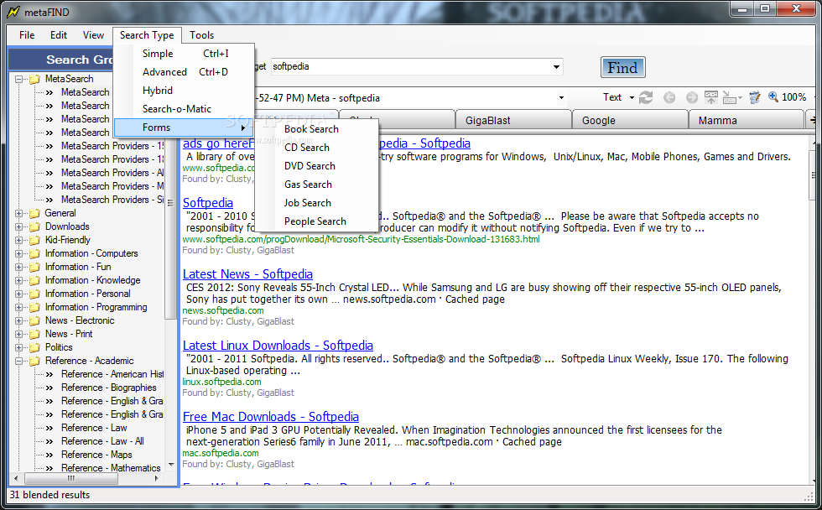Click the tab overflow arrow after Mamma
This screenshot has width=822, height=510.
tap(812, 120)
